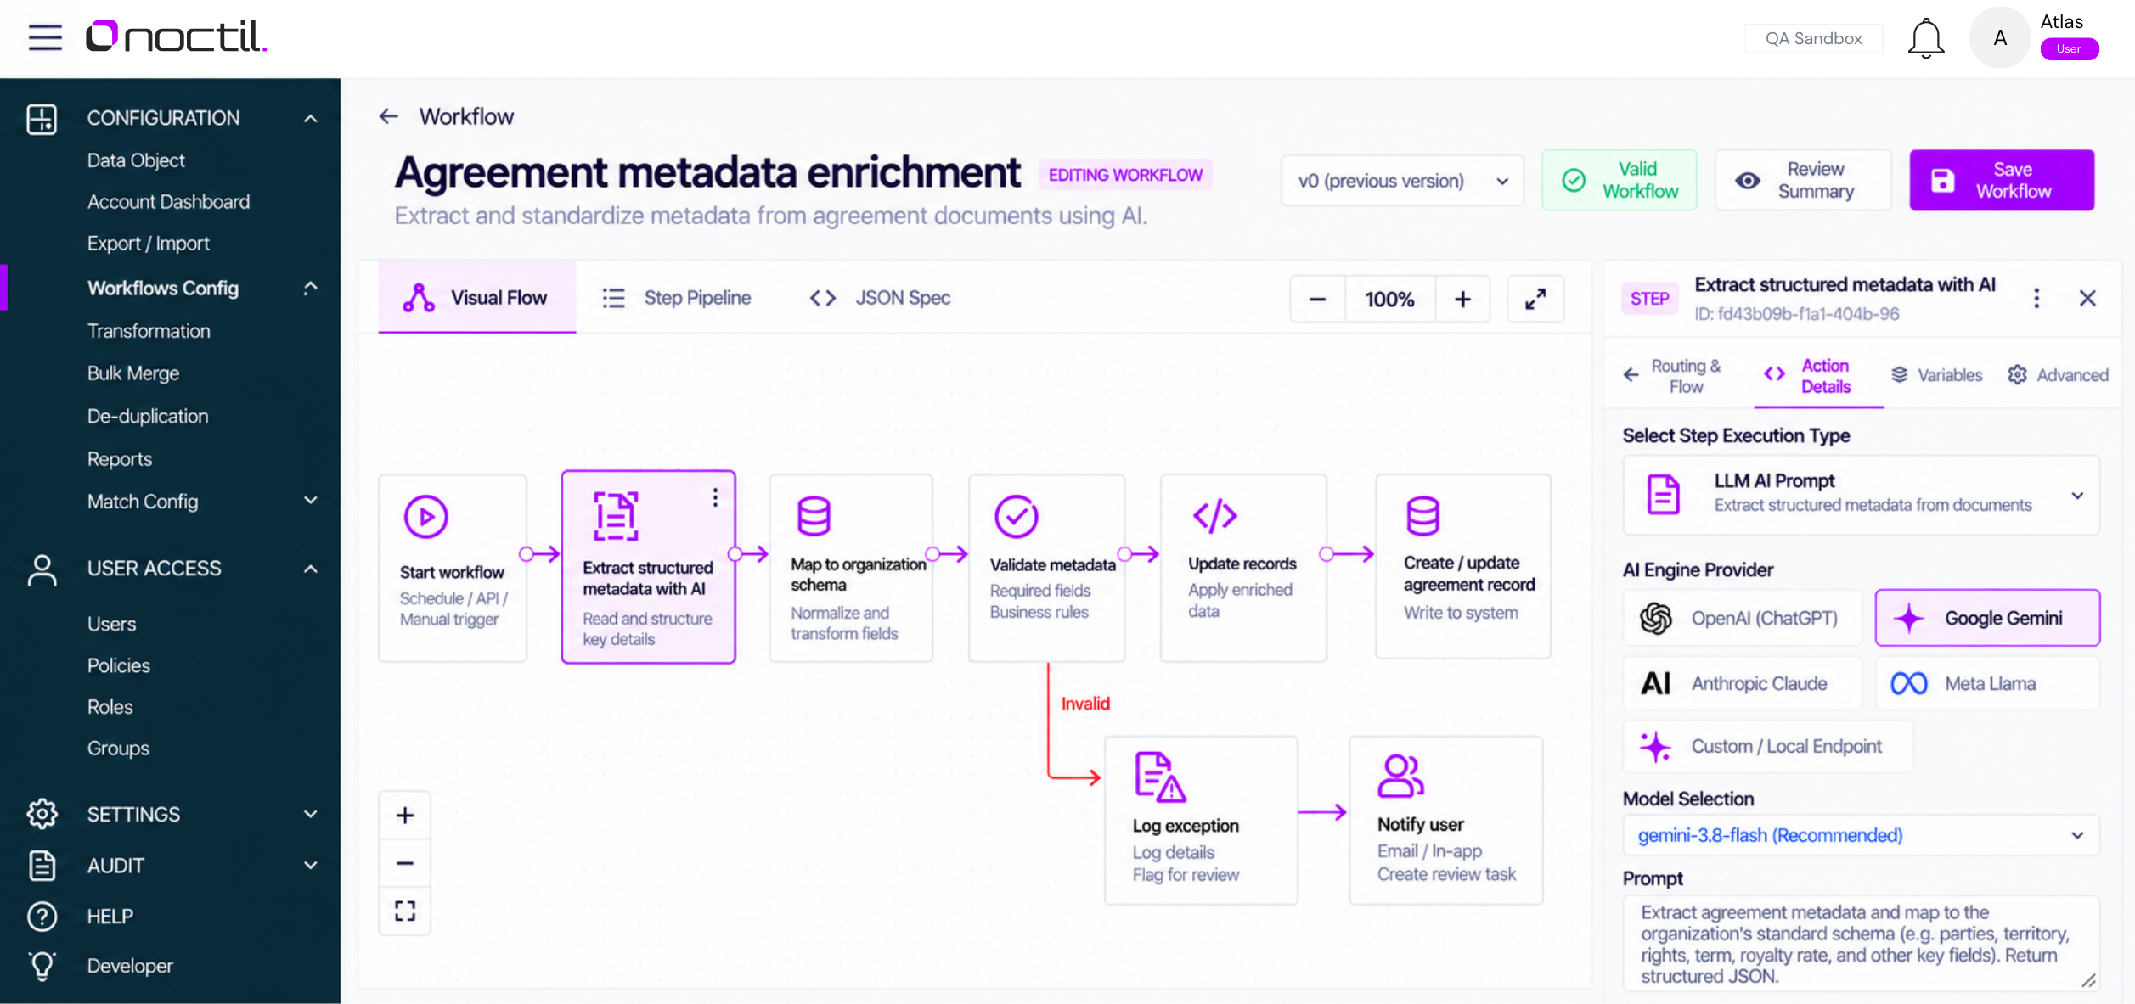Expand the AUDIT section
Viewport: 2135px width, 1004px height.
(x=311, y=865)
